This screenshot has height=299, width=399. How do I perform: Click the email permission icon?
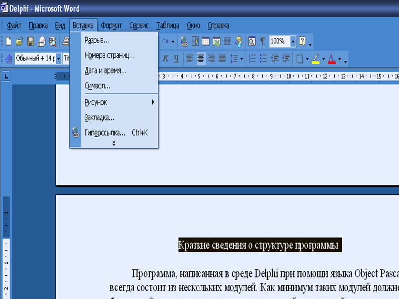tap(42, 41)
